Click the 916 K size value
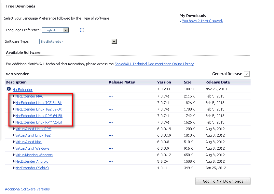The image size is (274, 194). click(x=188, y=148)
